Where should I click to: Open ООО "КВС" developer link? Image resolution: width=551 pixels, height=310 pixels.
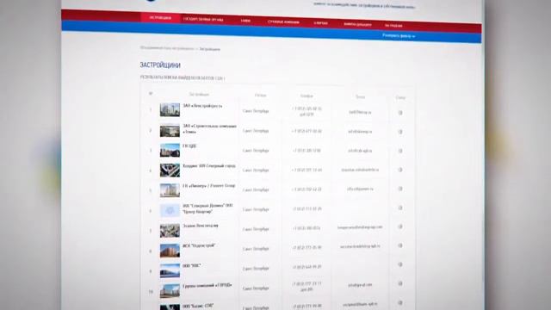pos(192,266)
